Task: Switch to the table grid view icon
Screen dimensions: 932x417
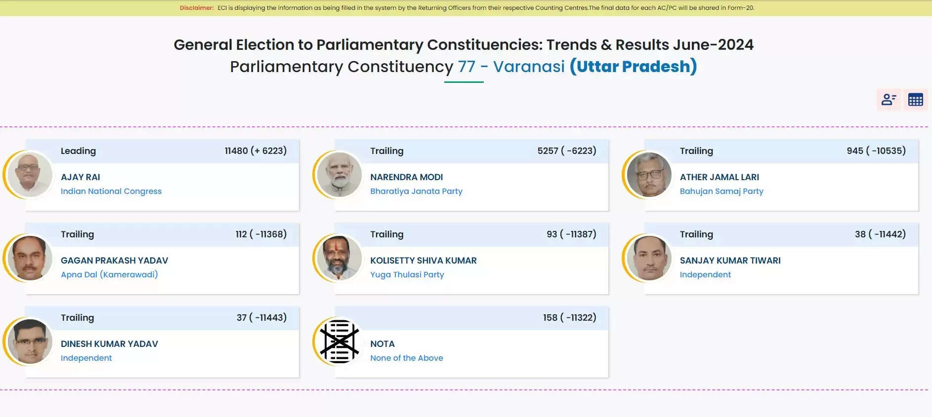Action: tap(915, 100)
